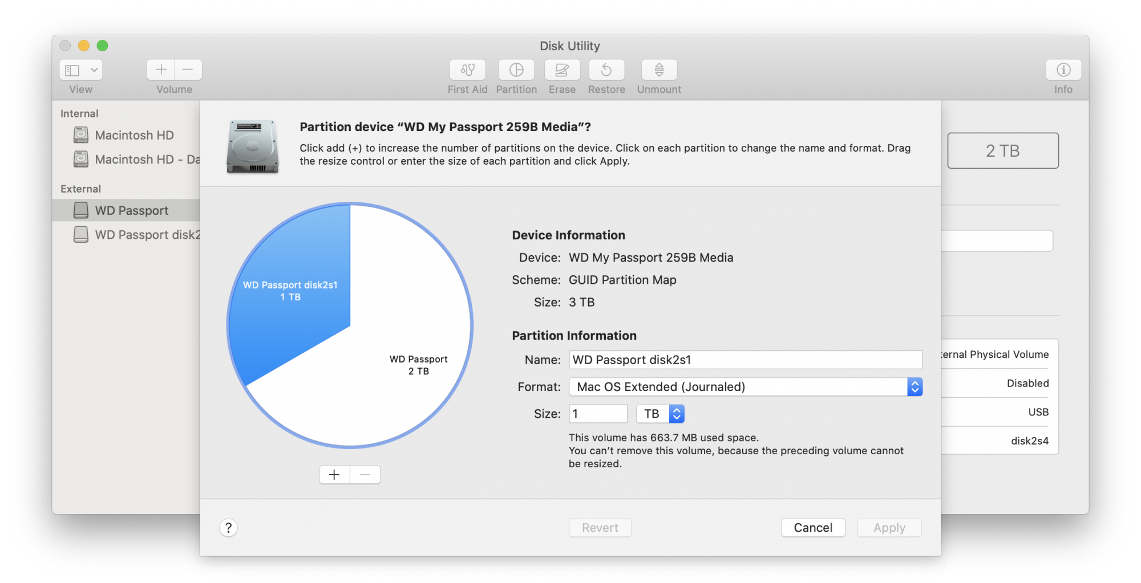Image resolution: width=1141 pixels, height=583 pixels.
Task: Select WD Passport in the External list
Action: [126, 210]
